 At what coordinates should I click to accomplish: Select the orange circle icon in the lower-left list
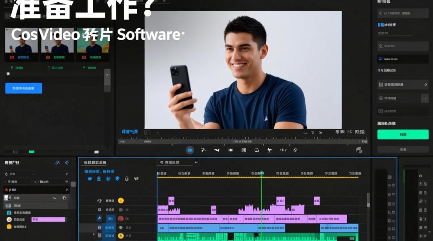[x=9, y=219]
